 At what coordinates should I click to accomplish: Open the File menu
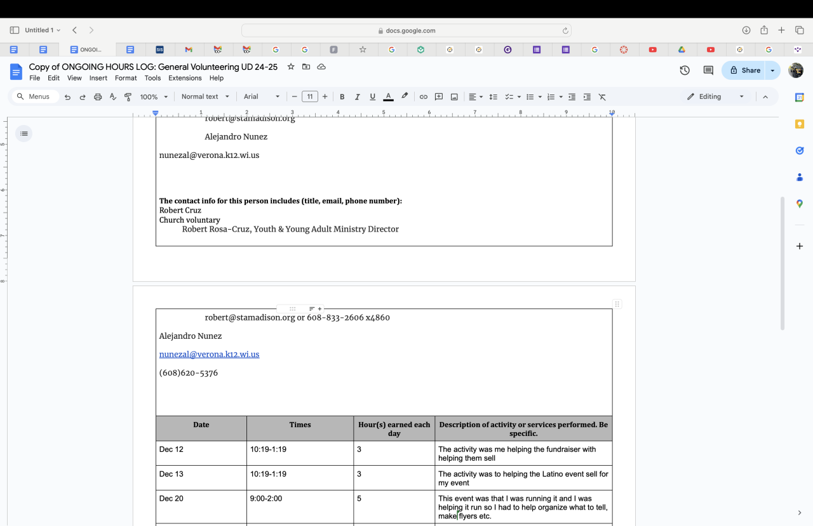34,78
